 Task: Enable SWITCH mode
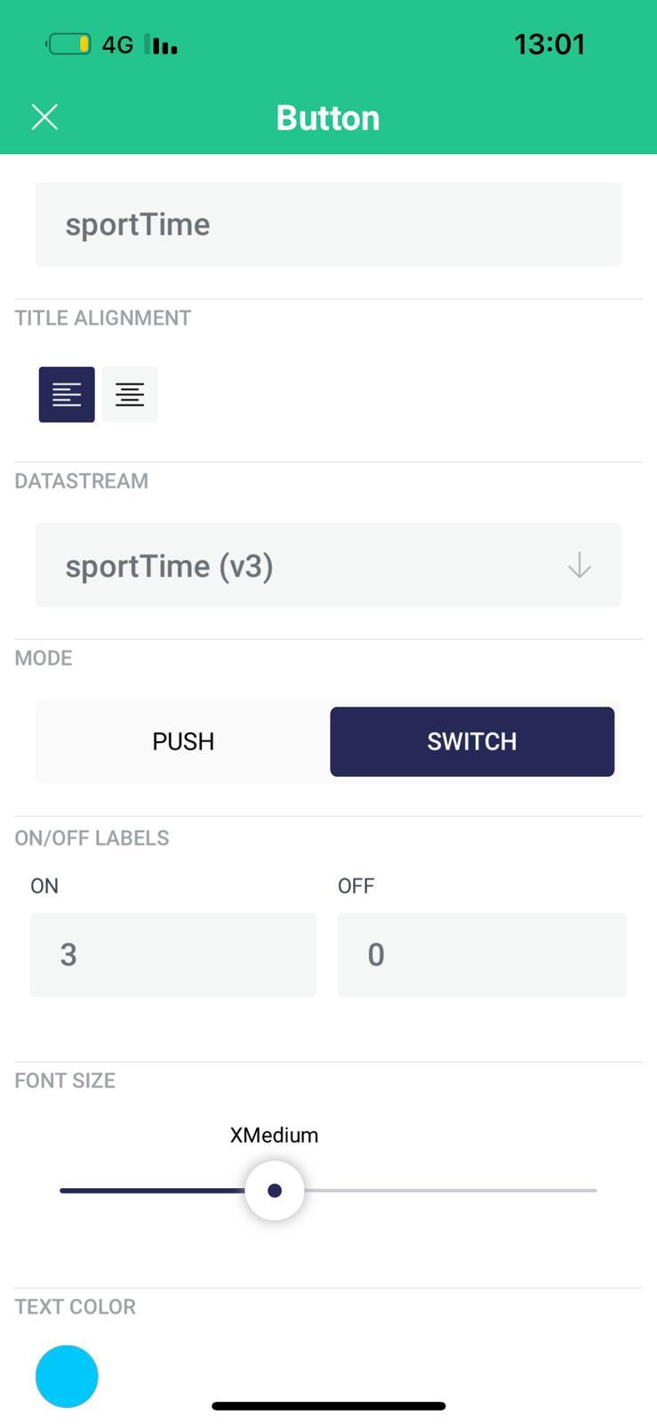pos(471,740)
